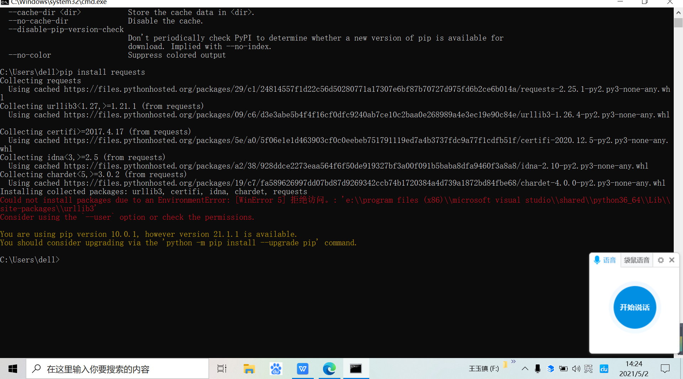Image resolution: width=683 pixels, height=379 pixels.
Task: Open the volume control in tray
Action: pyautogui.click(x=576, y=369)
